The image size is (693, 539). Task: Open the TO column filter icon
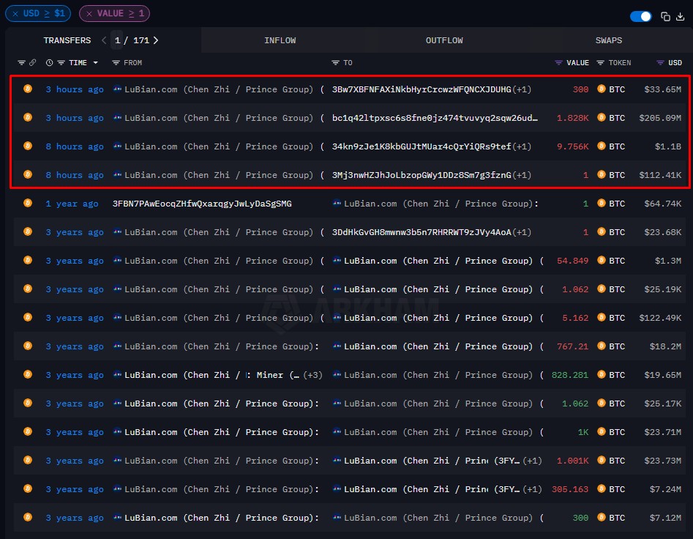click(335, 62)
